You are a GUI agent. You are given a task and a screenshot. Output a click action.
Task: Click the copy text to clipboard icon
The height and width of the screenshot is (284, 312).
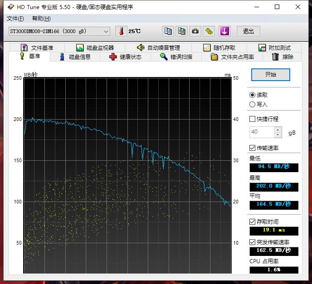point(168,31)
